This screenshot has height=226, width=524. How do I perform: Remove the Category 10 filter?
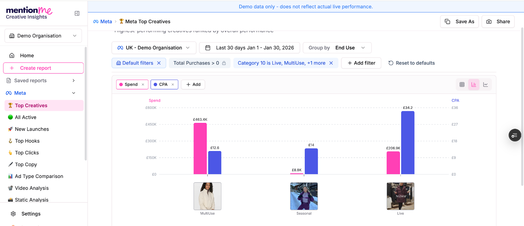(x=331, y=63)
